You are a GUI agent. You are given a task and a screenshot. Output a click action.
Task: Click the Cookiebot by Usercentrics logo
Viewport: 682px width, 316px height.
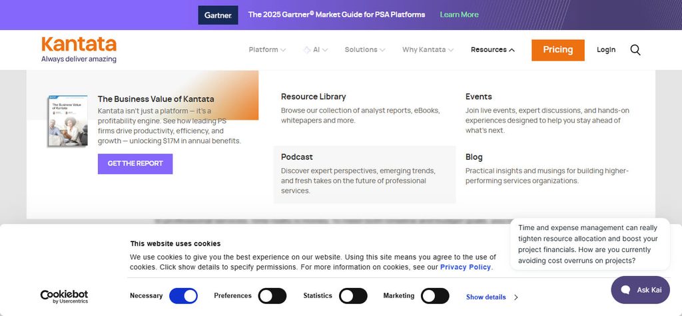click(x=64, y=297)
